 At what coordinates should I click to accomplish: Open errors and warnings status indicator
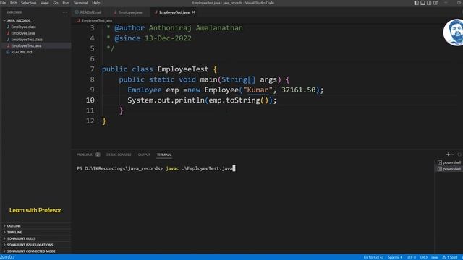pyautogui.click(x=8, y=257)
